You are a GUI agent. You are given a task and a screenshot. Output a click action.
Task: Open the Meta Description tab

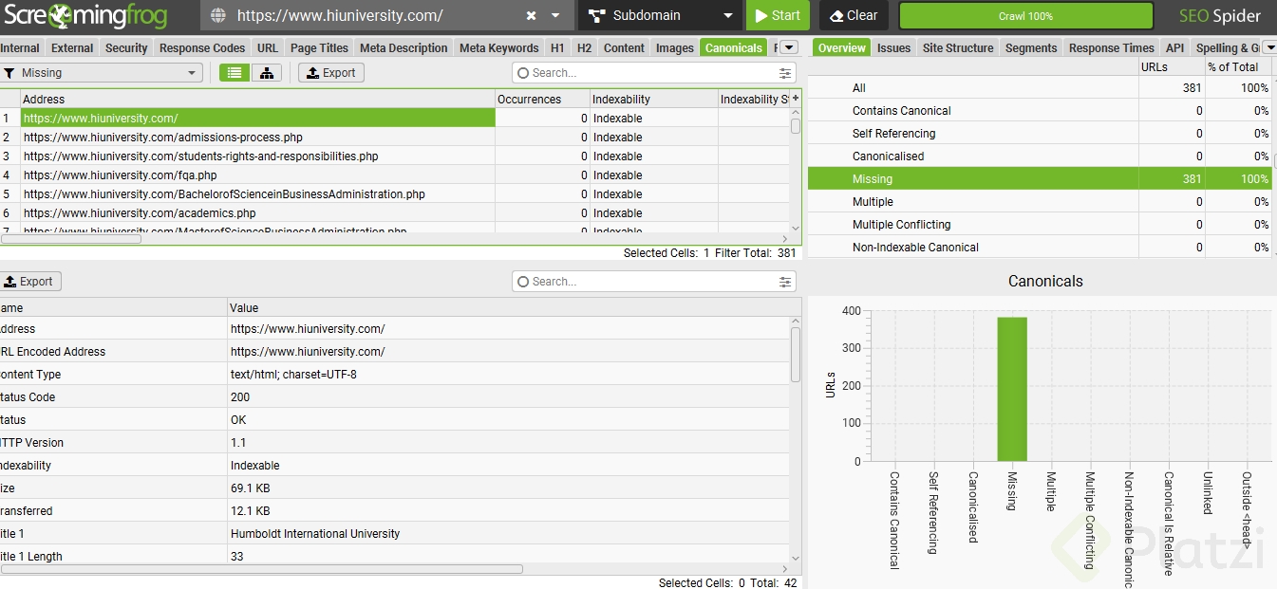[x=404, y=48]
